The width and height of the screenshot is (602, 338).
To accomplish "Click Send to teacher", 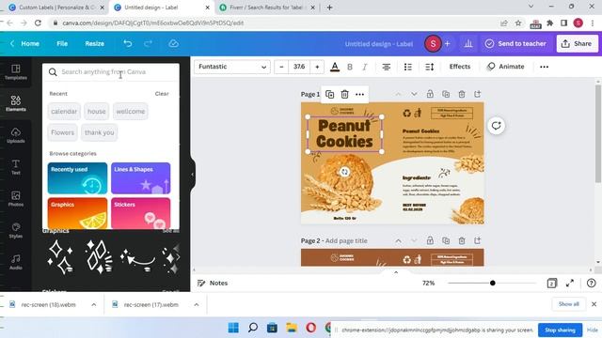I will click(515, 44).
